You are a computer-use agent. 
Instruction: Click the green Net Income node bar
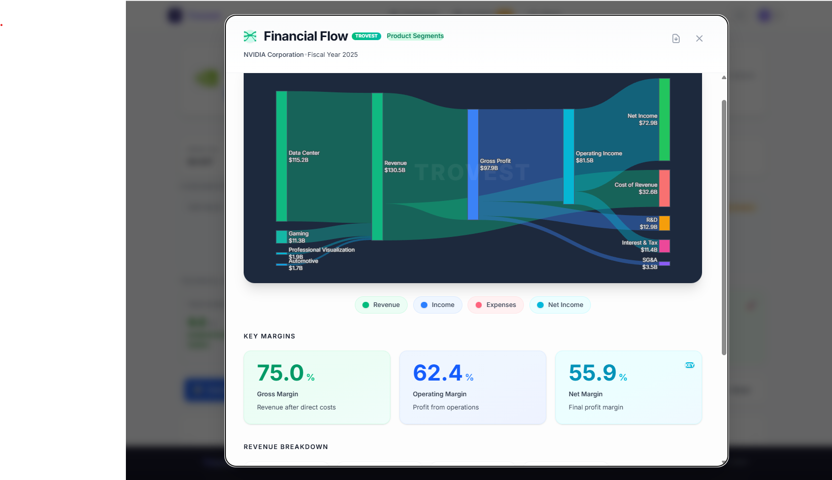[x=664, y=119]
